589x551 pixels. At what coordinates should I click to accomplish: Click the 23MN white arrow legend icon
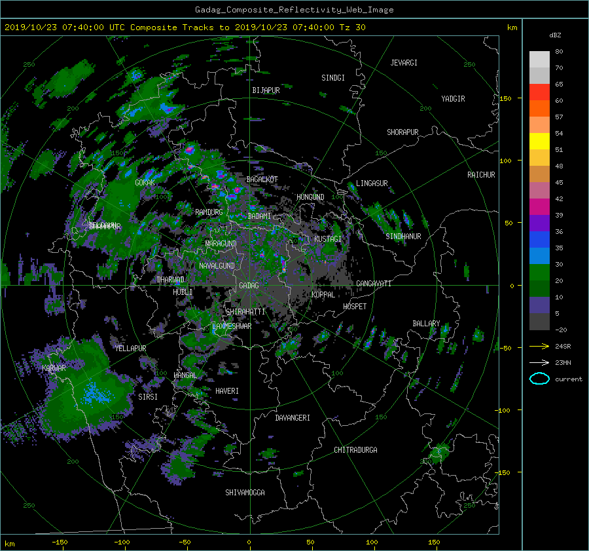click(539, 362)
